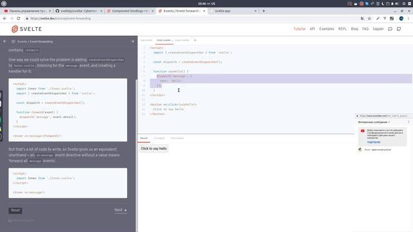Expand the Events / Event forwarding chapter selector
Screen dimensions: 413x232
[x=35, y=41]
